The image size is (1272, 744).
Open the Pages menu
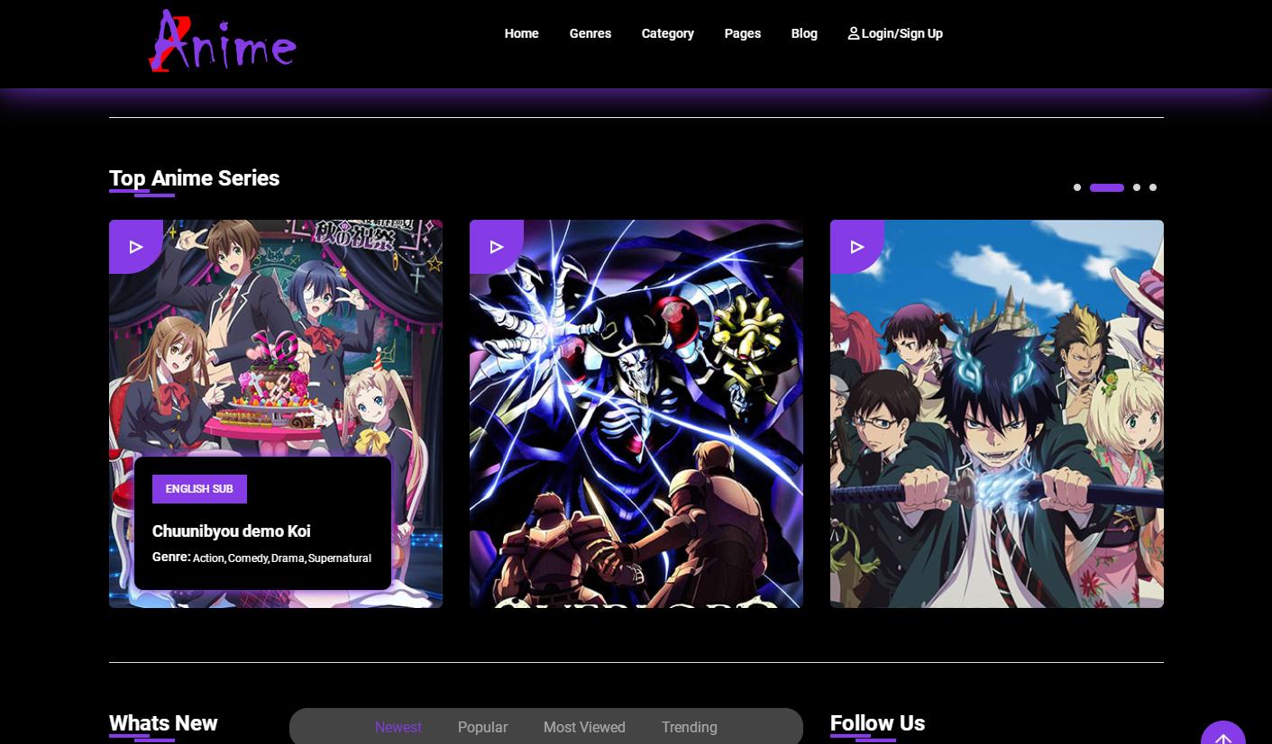(x=742, y=33)
